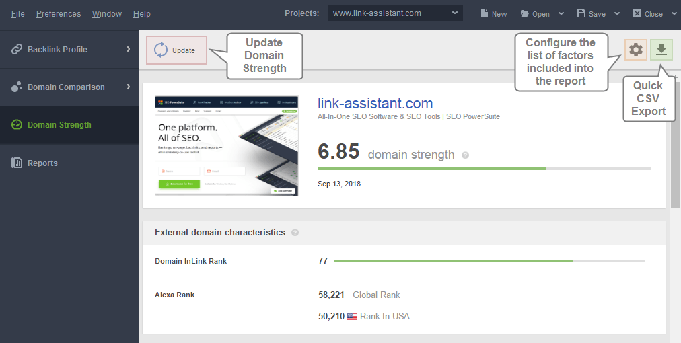Open the link-assistant.com domain link
This screenshot has height=343, width=681.
[x=375, y=104]
